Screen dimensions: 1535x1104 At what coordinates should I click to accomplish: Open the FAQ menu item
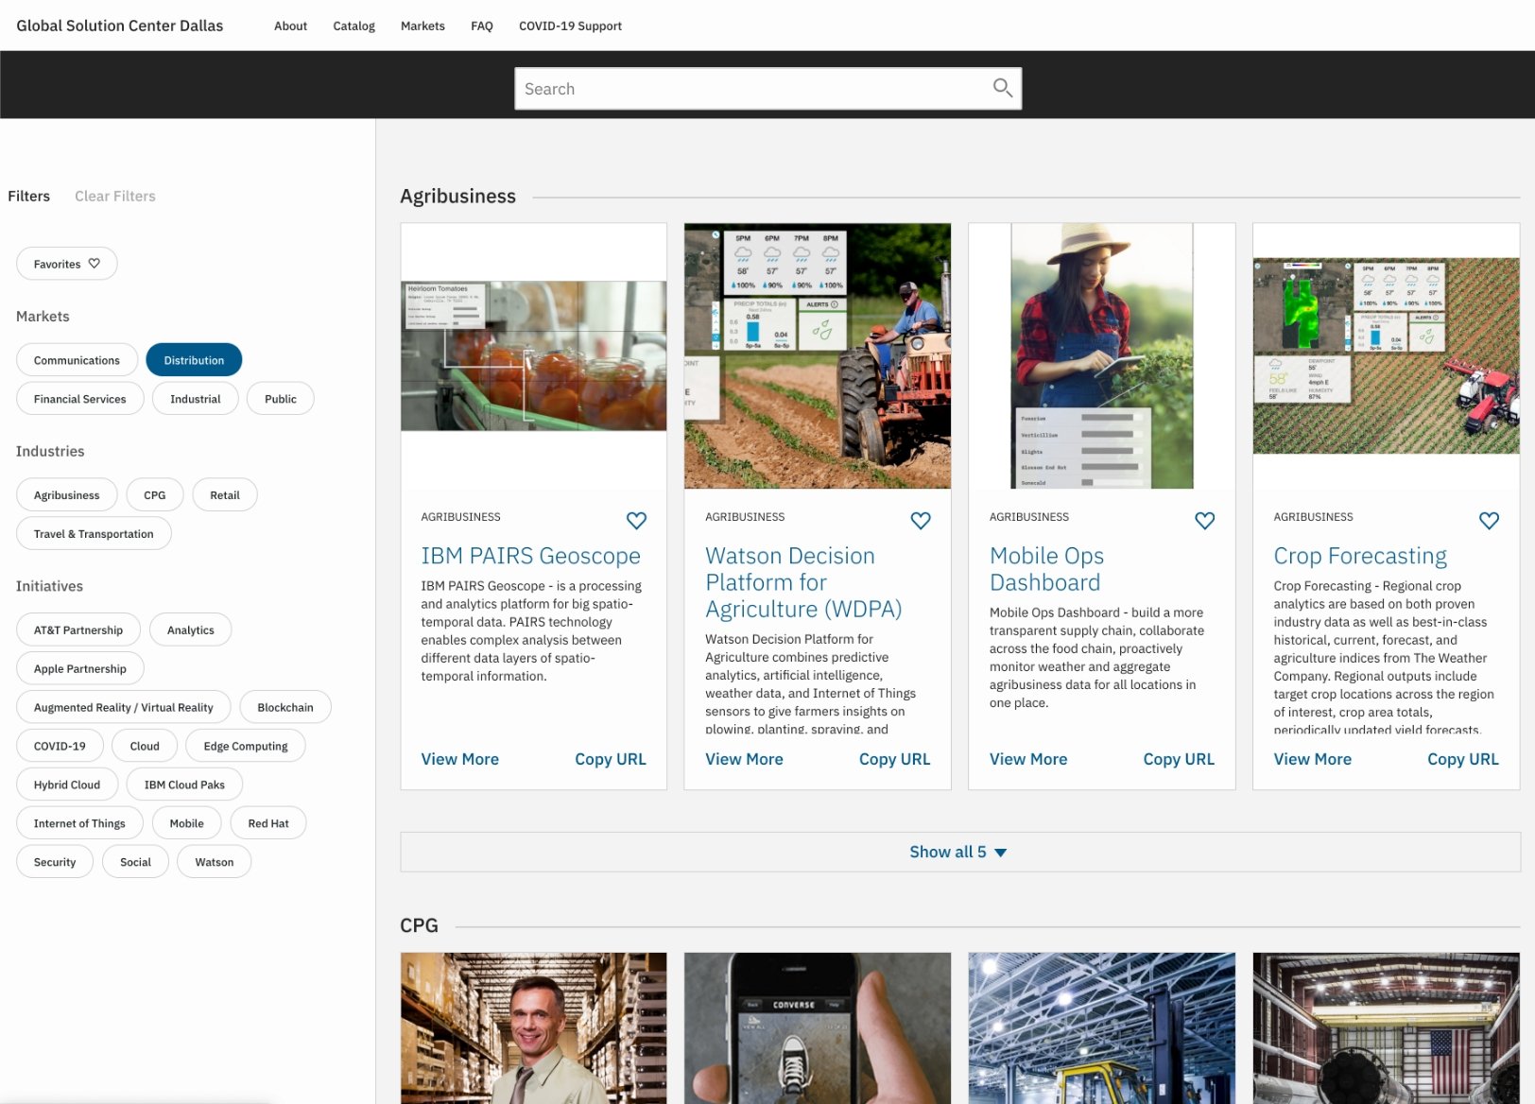click(482, 26)
